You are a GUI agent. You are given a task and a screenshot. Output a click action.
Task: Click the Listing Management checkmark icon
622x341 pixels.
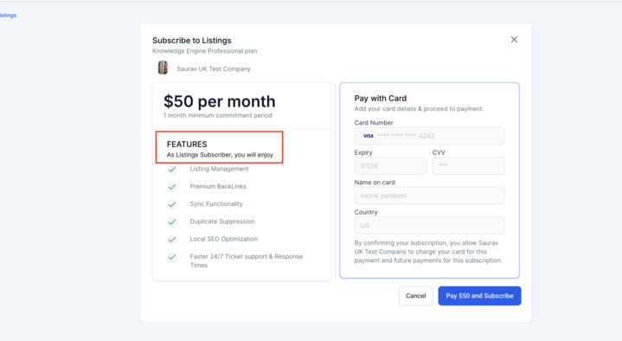(x=172, y=170)
